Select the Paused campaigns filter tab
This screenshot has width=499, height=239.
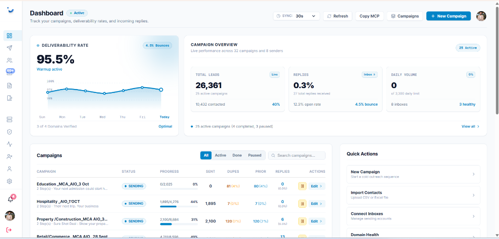point(254,155)
